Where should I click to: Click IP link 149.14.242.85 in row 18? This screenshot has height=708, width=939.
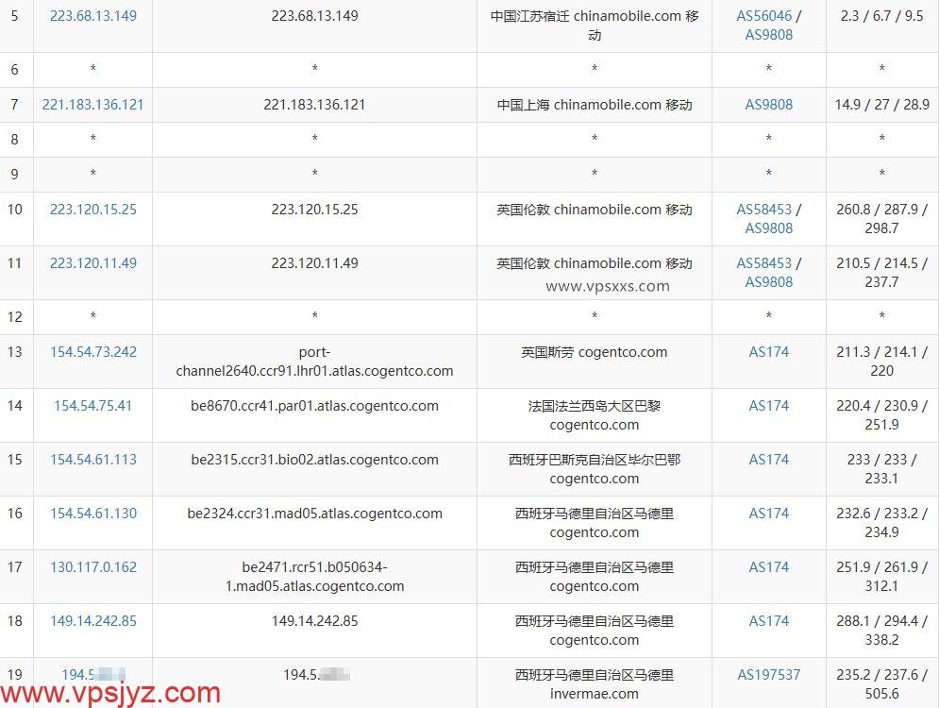(x=92, y=621)
